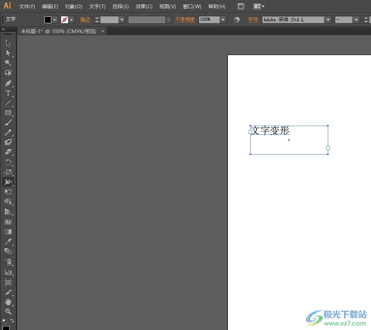This screenshot has height=330, width=371.
Task: Select the Paintbrush tool
Action: 8,122
